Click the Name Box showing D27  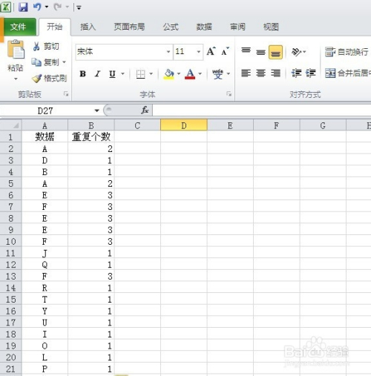coord(46,111)
